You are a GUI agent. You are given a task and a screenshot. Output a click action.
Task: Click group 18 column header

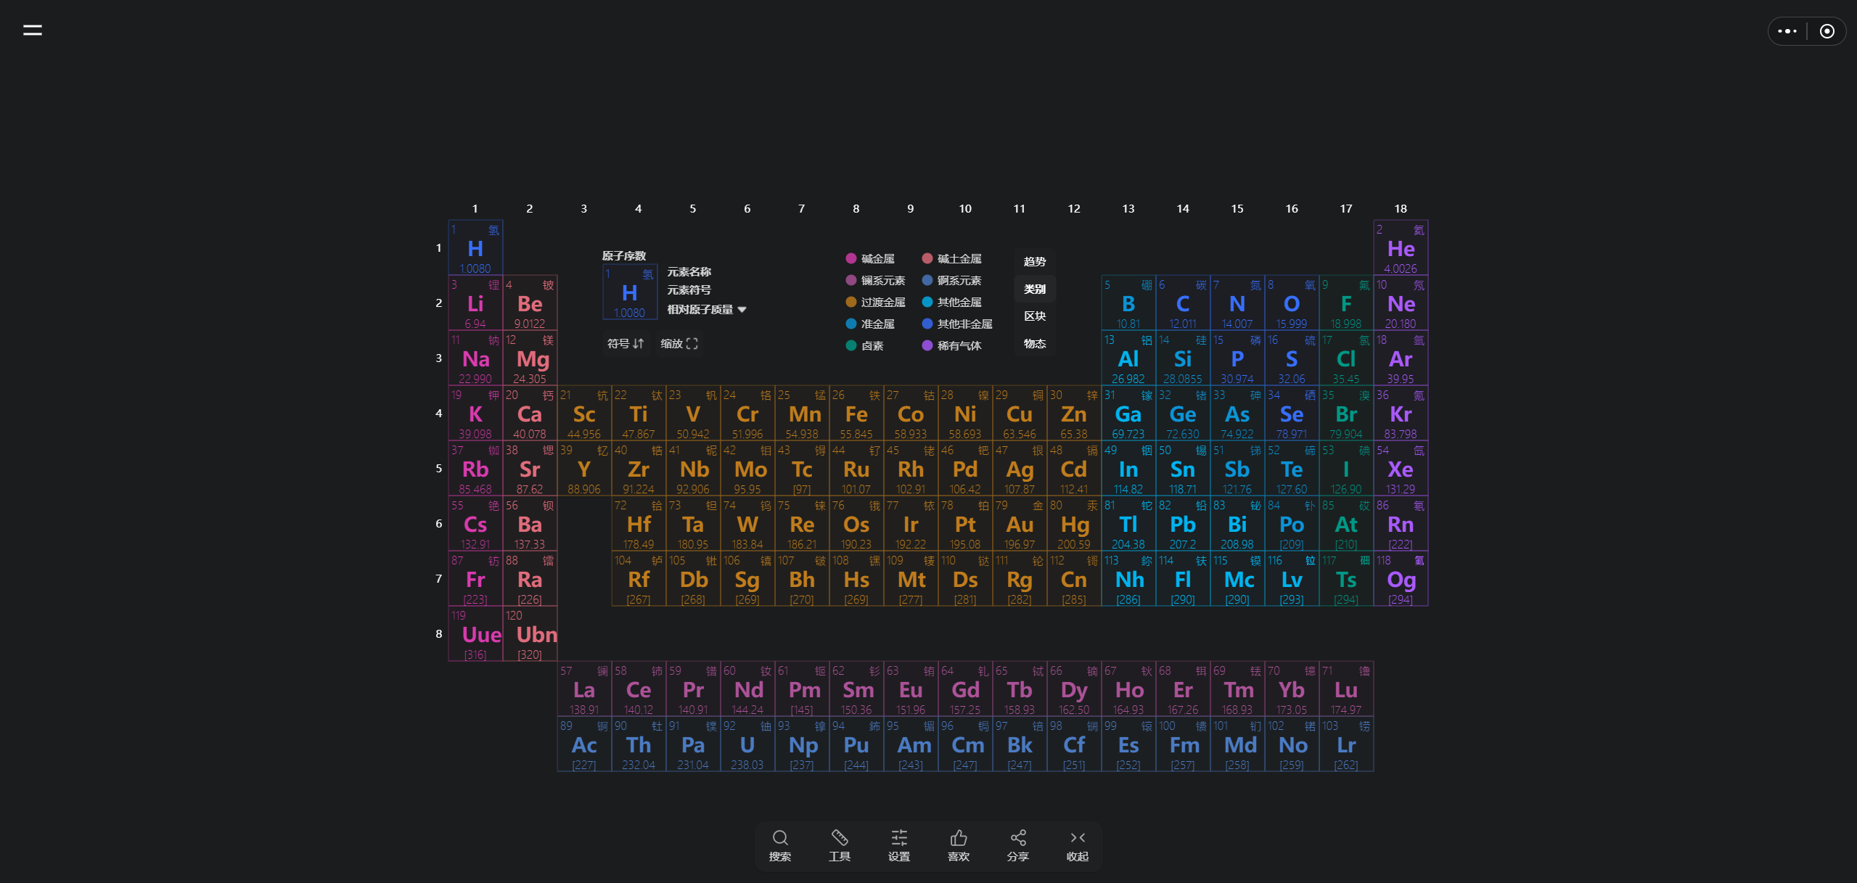pos(1401,208)
